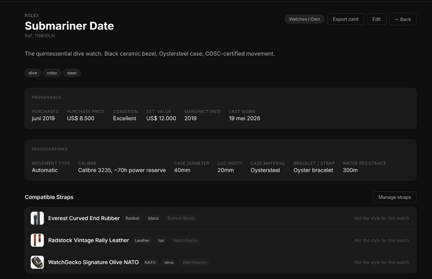Click the Calibre 3235 power reserve text
The image size is (432, 279).
tap(122, 170)
